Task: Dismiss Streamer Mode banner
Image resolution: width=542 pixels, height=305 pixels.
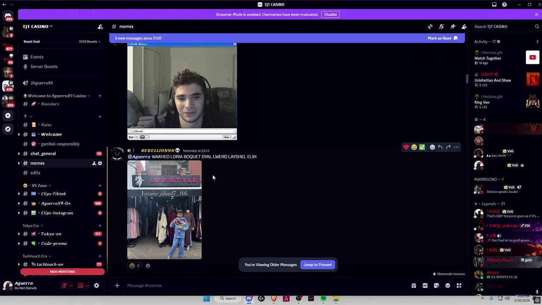Action: tap(536, 14)
